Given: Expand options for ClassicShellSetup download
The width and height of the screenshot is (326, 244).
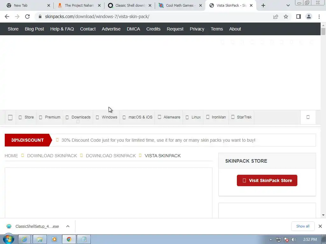Looking at the screenshot, I should pos(68,226).
